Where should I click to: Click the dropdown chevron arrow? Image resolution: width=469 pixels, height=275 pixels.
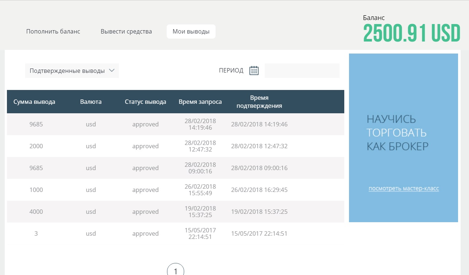pyautogui.click(x=112, y=71)
